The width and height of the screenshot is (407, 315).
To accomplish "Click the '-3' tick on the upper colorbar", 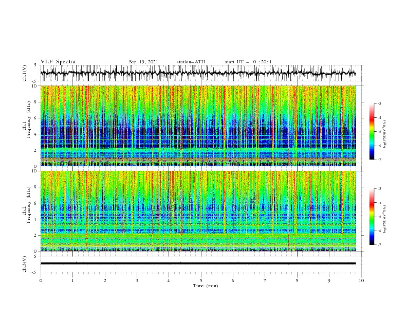I will [x=379, y=103].
